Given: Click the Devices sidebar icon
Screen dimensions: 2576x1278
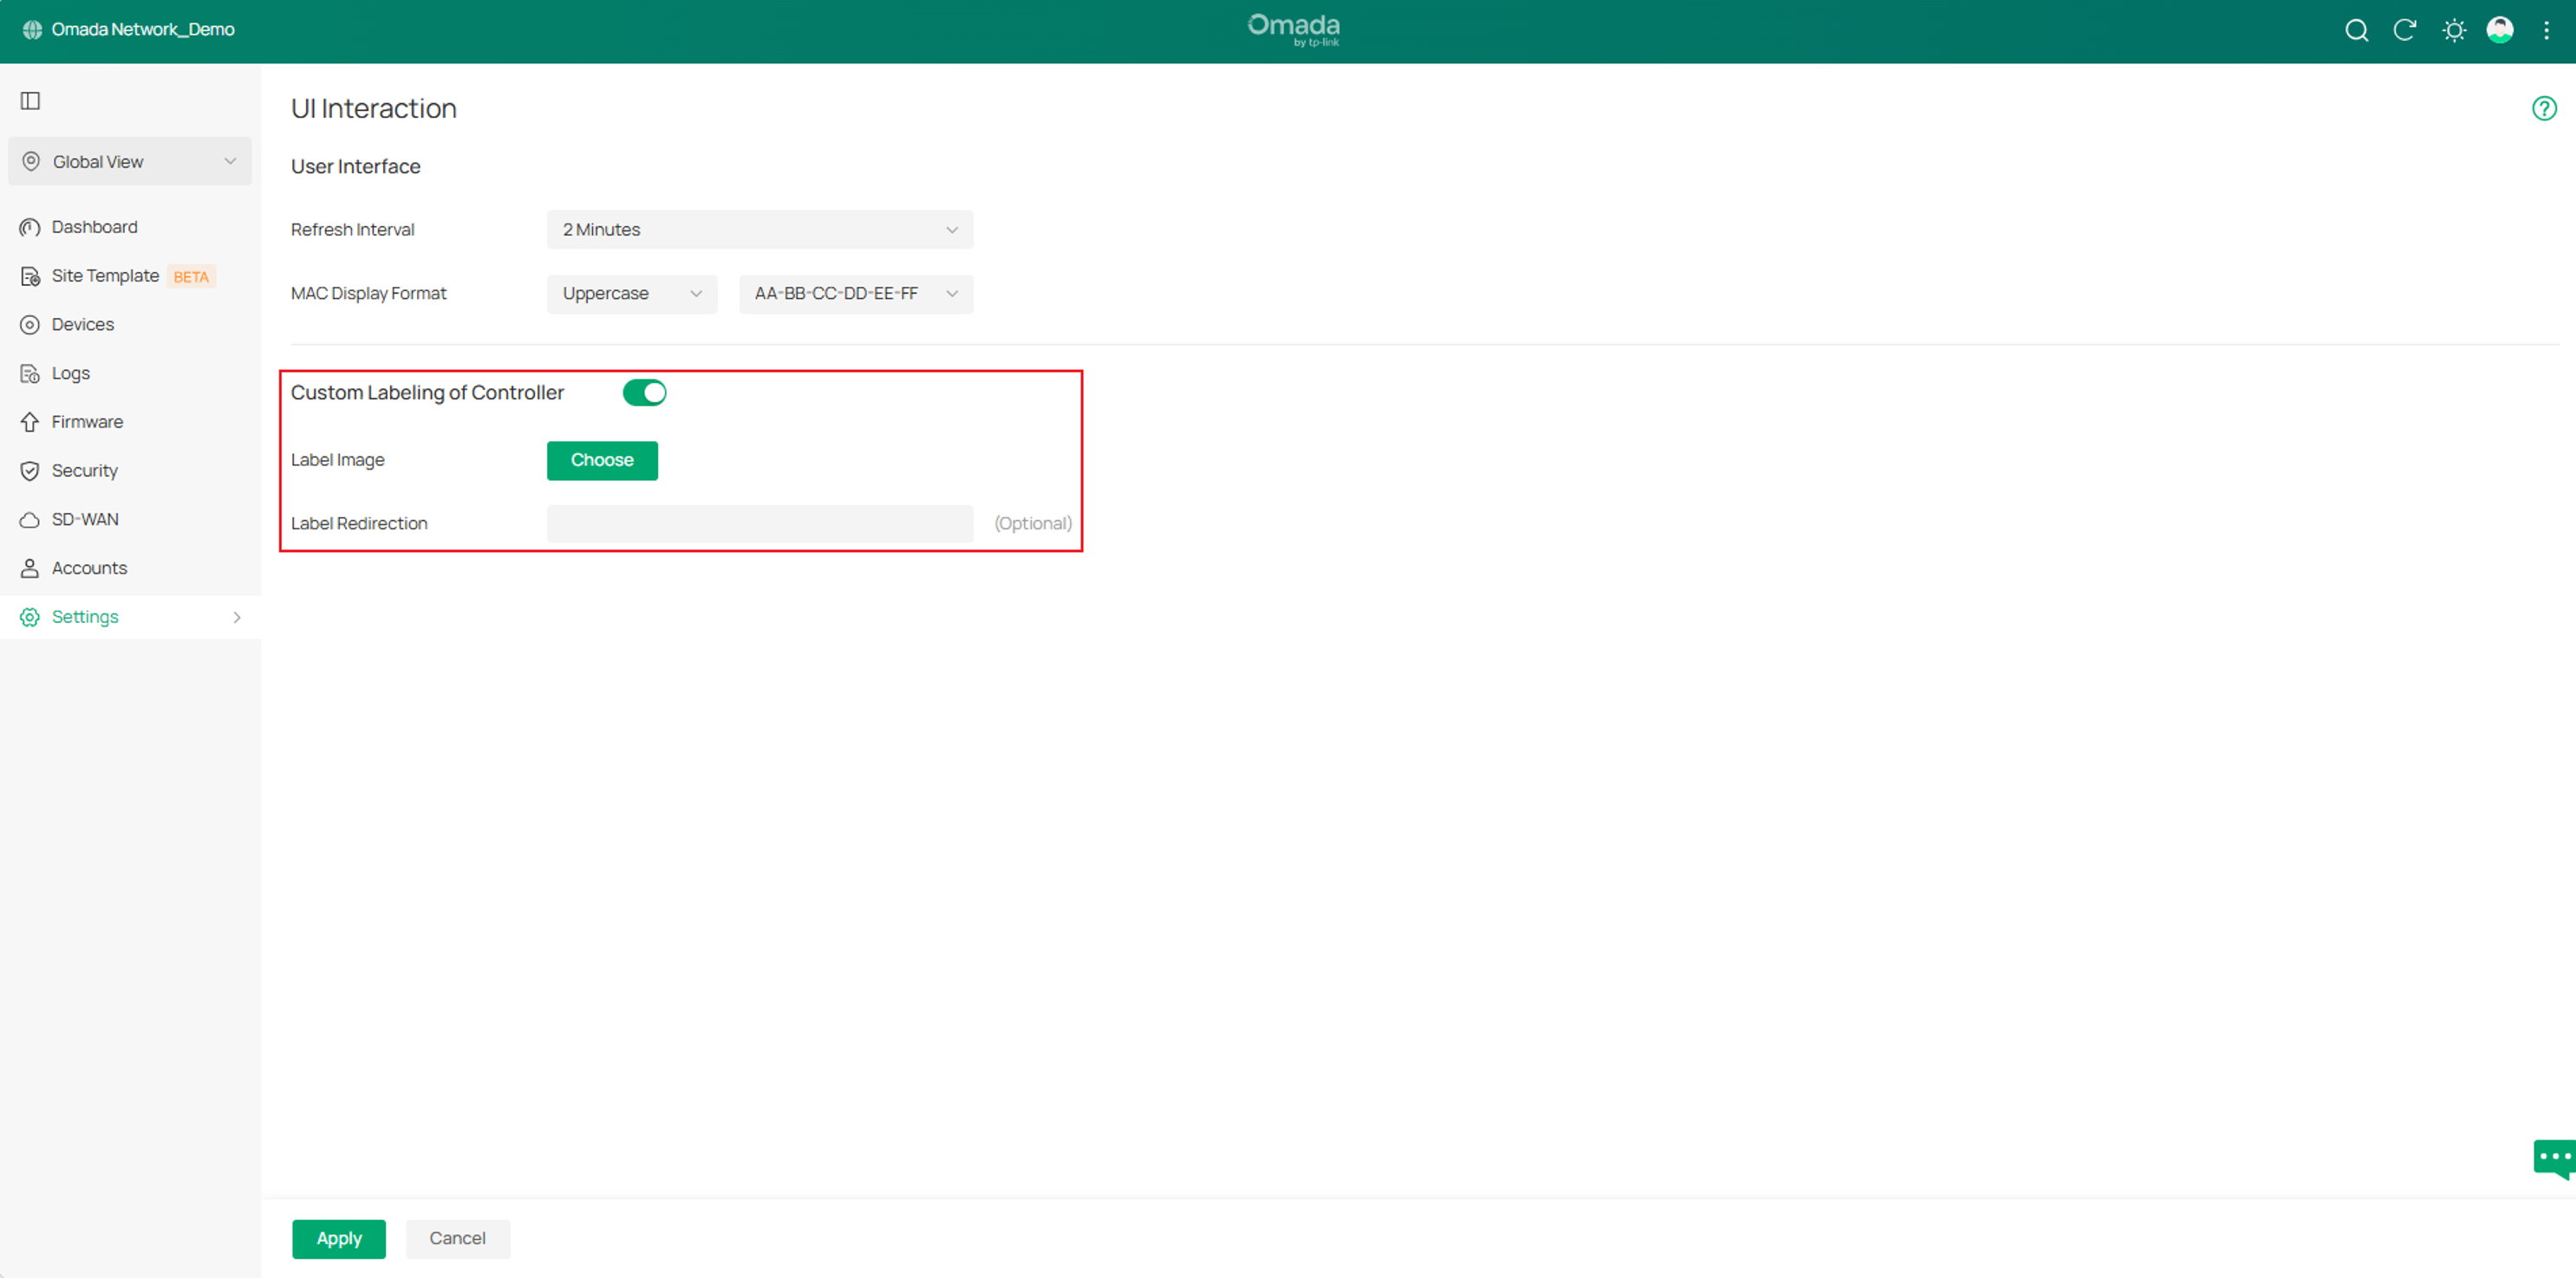Looking at the screenshot, I should pos(30,325).
